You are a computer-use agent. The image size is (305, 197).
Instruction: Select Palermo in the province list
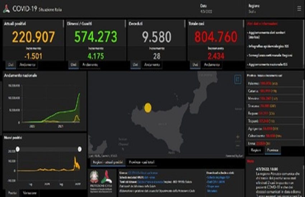click(x=255, y=83)
